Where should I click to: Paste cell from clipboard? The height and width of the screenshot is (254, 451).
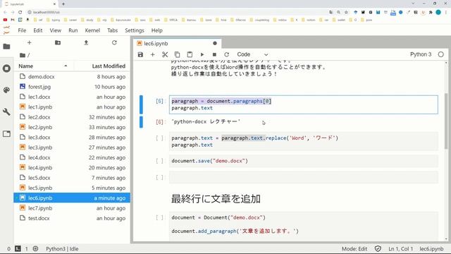(190, 54)
